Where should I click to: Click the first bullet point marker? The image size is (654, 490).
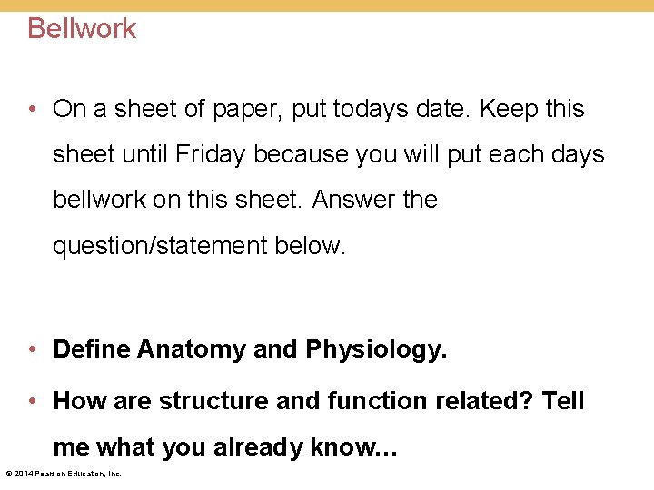coord(34,110)
